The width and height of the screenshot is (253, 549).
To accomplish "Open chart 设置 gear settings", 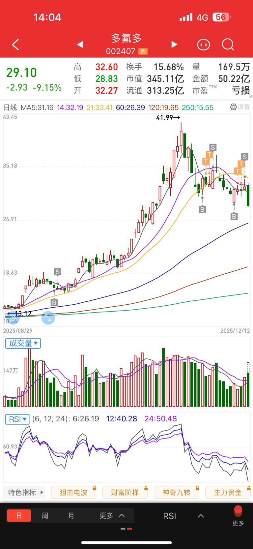I will 240,107.
